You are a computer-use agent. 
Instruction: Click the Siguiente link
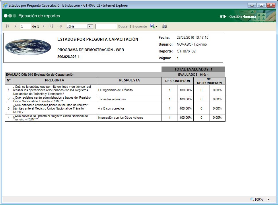(x=139, y=26)
